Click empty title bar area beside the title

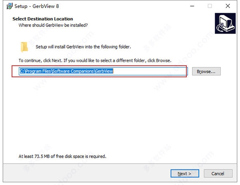tap(120, 6)
